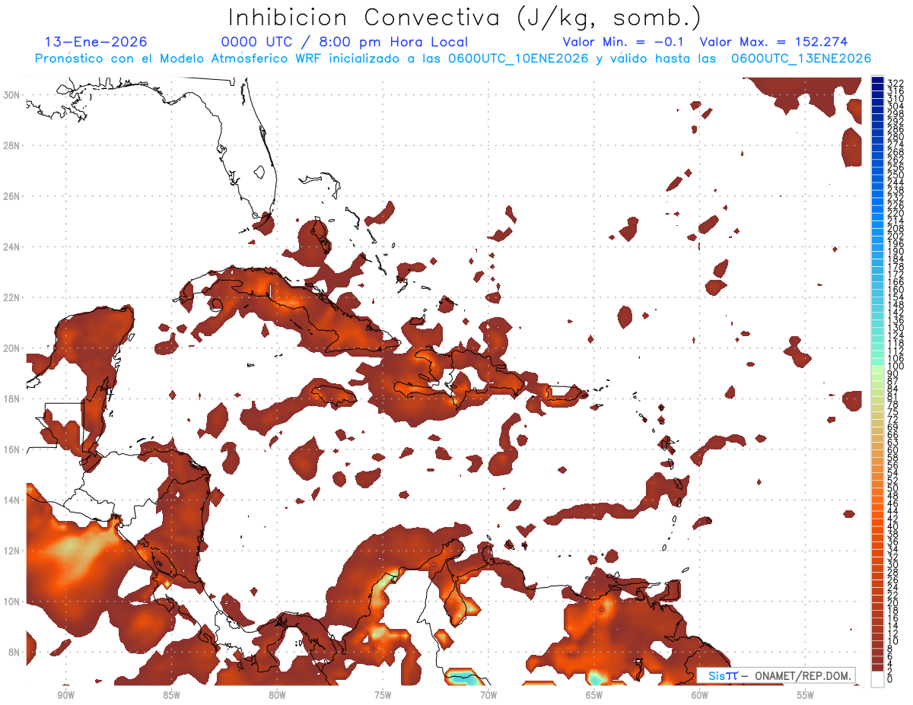The height and width of the screenshot is (705, 913).
Task: Click '0000 UTC / 8:00 pm Hora Local'
Action: coord(344,42)
